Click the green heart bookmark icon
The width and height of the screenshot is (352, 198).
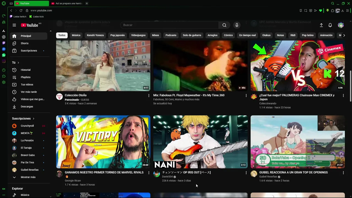320,10
